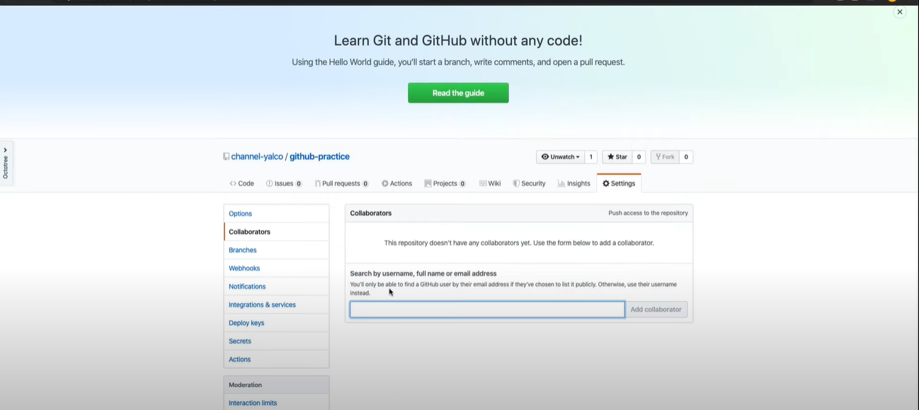This screenshot has width=919, height=410.
Task: Click the Insights tab graph icon
Action: [561, 183]
